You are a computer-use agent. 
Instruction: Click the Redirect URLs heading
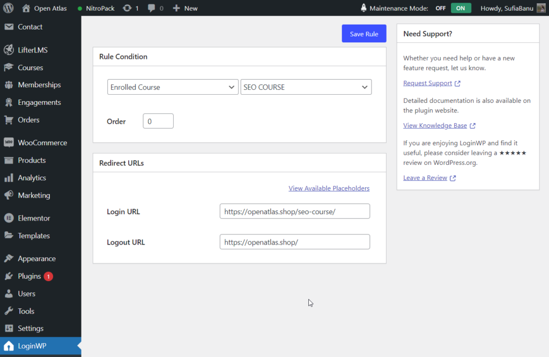122,163
